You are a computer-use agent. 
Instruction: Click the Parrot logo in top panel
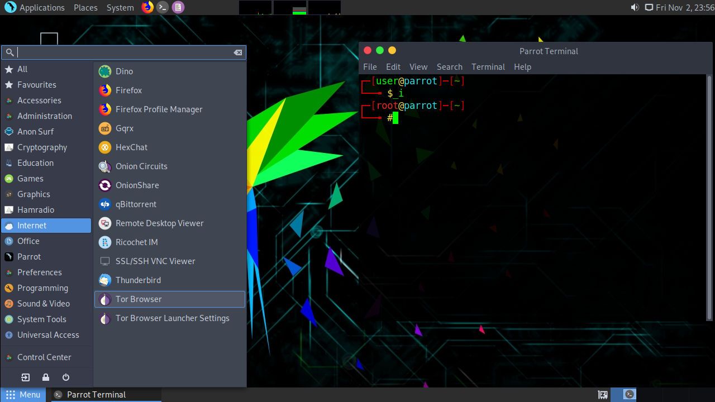click(9, 7)
